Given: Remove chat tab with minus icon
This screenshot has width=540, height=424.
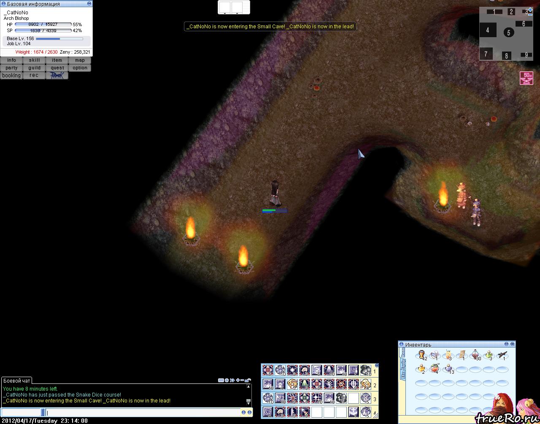Looking at the screenshot, I should click(x=243, y=380).
